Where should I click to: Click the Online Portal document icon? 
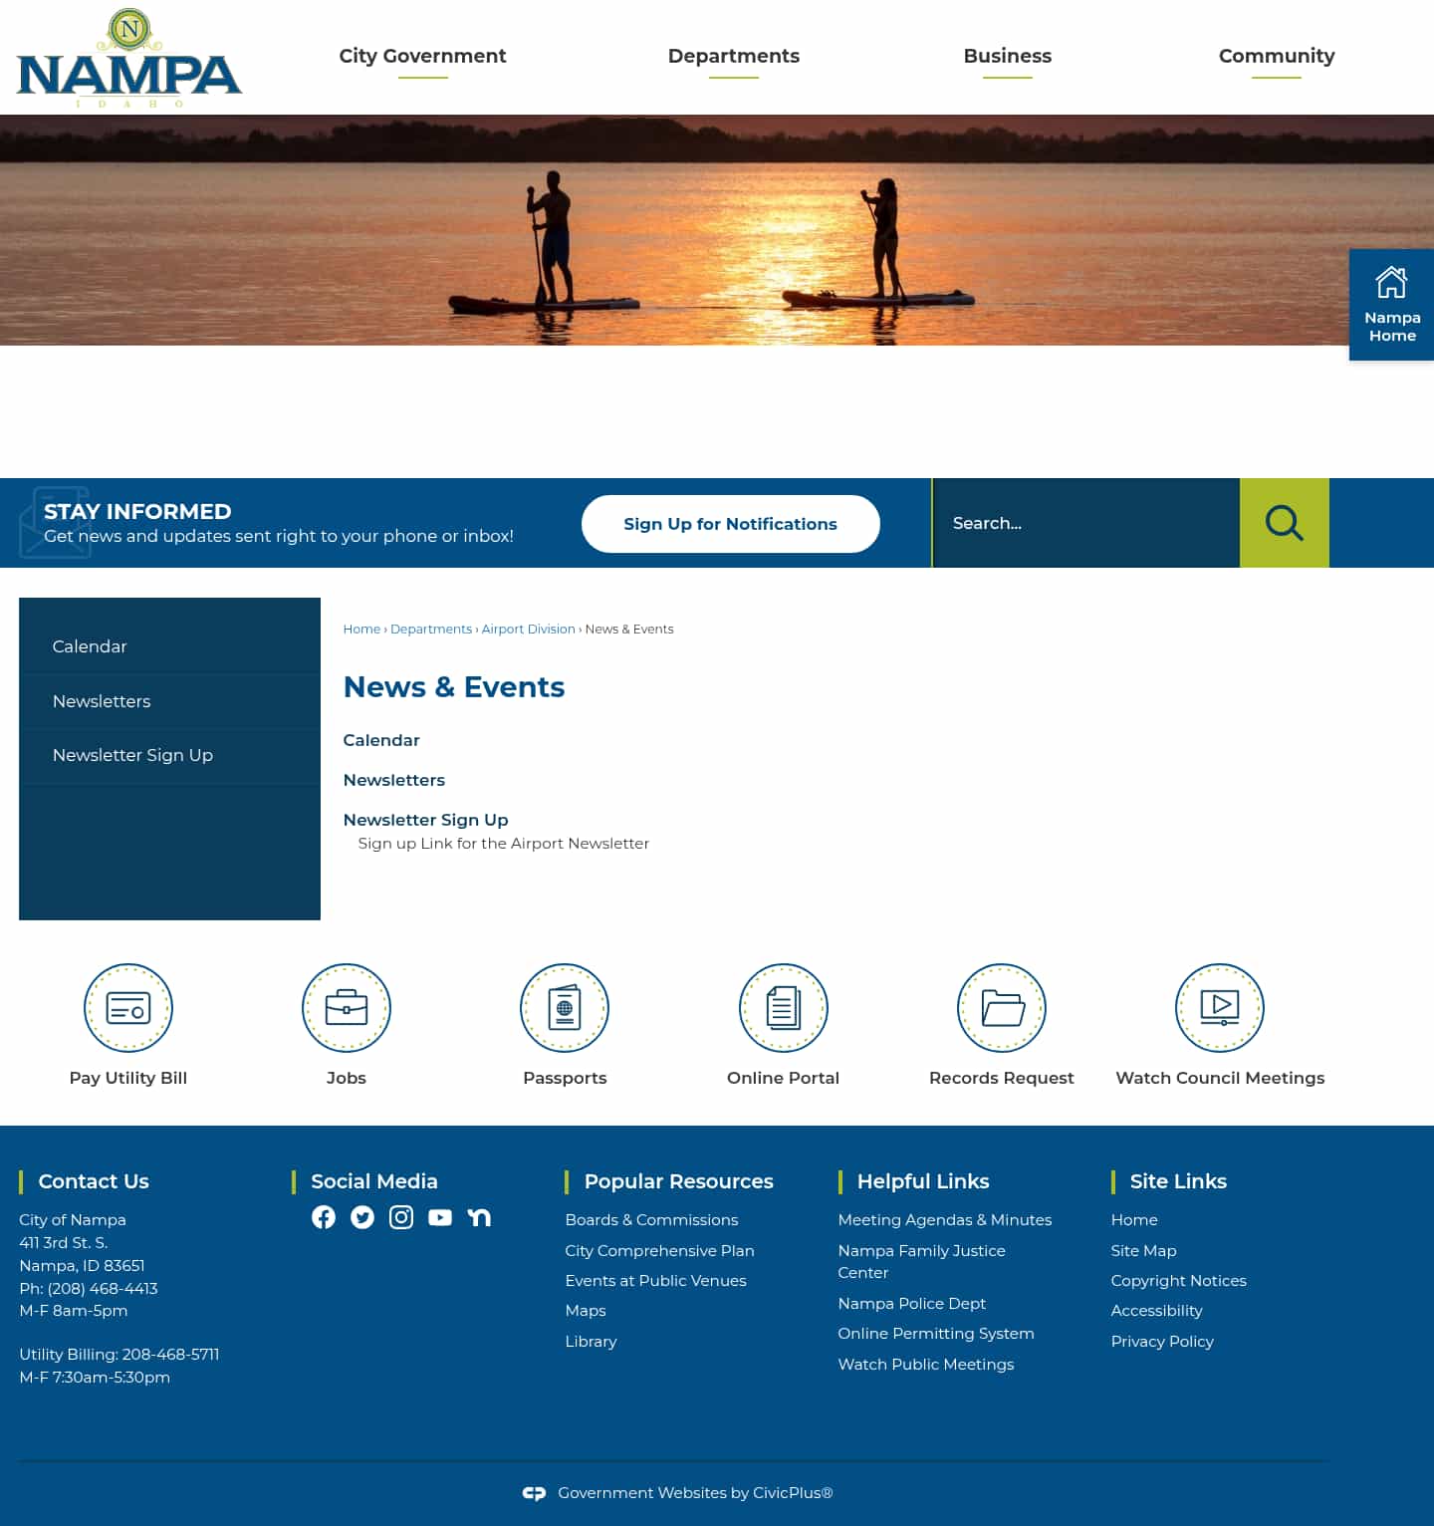point(783,1007)
